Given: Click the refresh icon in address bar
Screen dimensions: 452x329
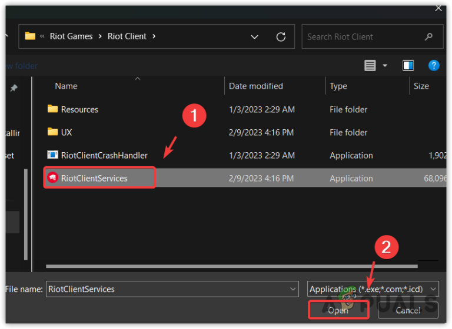Looking at the screenshot, I should click(x=281, y=37).
